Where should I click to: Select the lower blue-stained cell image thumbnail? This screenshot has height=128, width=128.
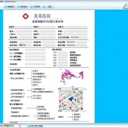pyautogui.click(x=71, y=100)
